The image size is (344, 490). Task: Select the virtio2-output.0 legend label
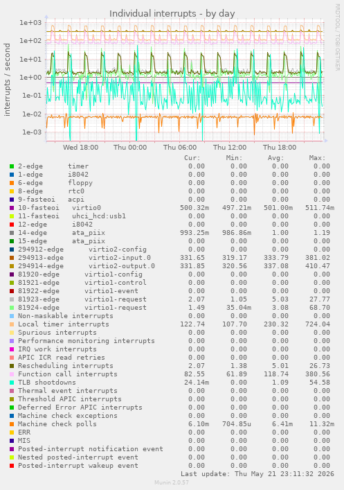122,266
